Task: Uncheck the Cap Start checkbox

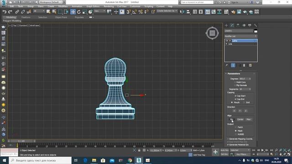Action: 235,96
